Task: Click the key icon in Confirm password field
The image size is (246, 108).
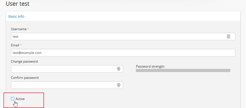Action: pos(119,85)
